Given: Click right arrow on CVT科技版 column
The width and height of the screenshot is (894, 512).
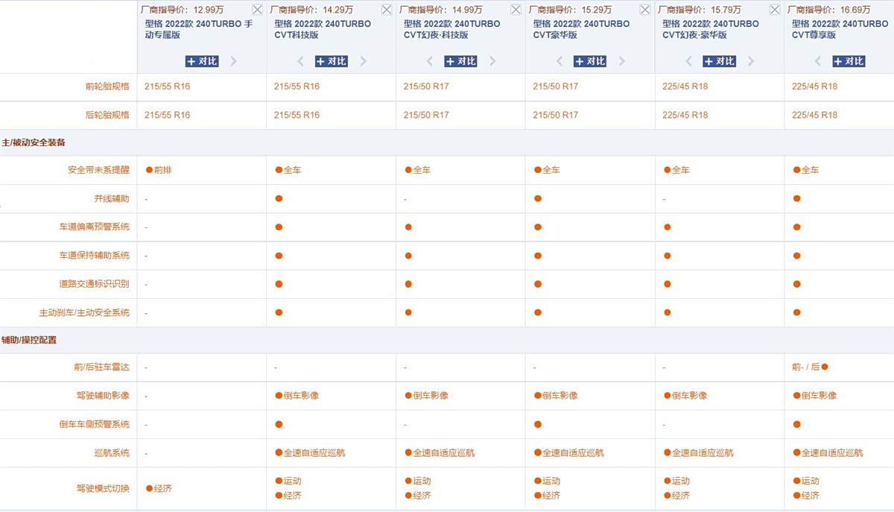Looking at the screenshot, I should [363, 61].
